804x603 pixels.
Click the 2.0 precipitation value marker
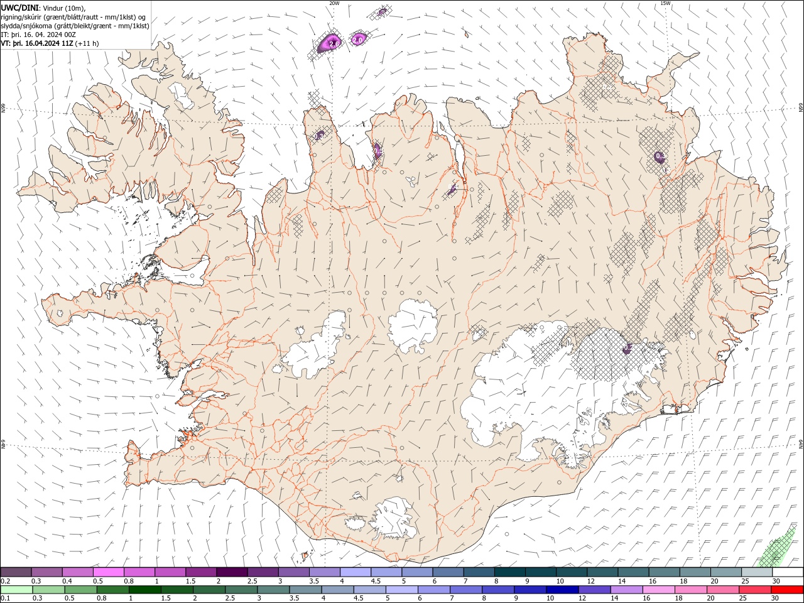(358, 40)
